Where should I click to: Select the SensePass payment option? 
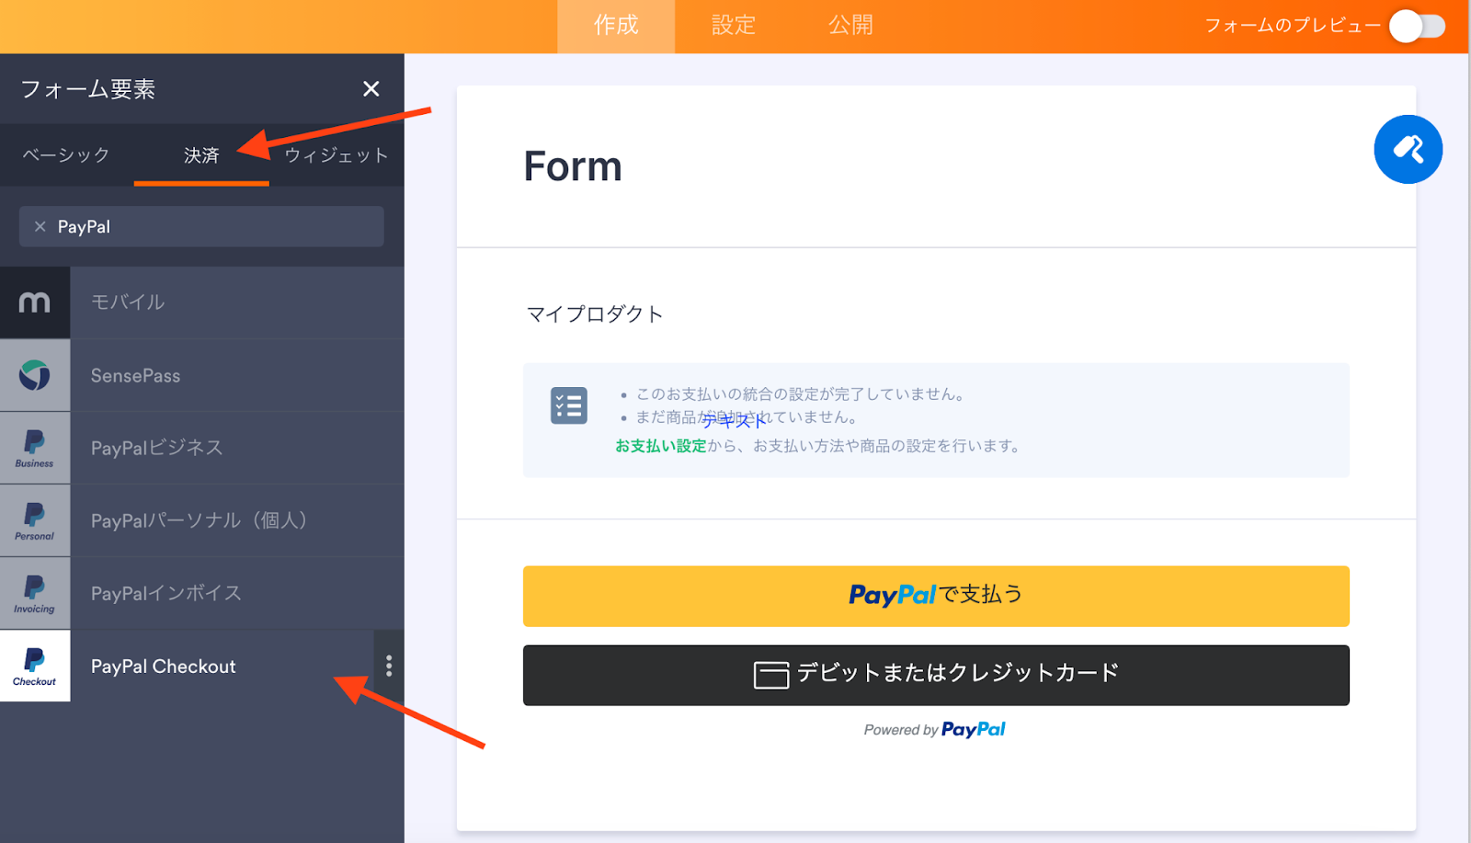tap(202, 375)
